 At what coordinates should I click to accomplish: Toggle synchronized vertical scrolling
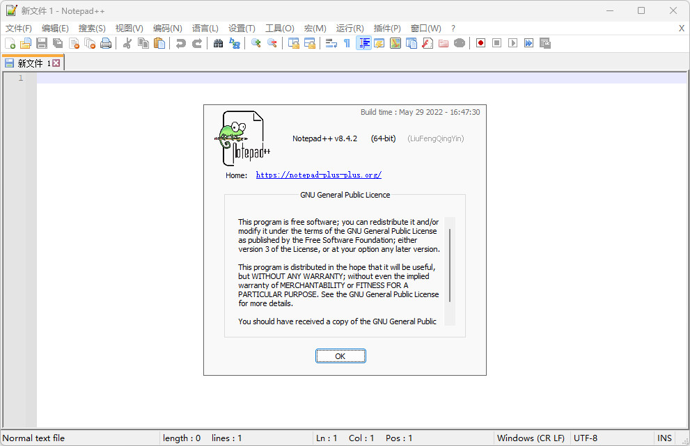click(x=295, y=42)
